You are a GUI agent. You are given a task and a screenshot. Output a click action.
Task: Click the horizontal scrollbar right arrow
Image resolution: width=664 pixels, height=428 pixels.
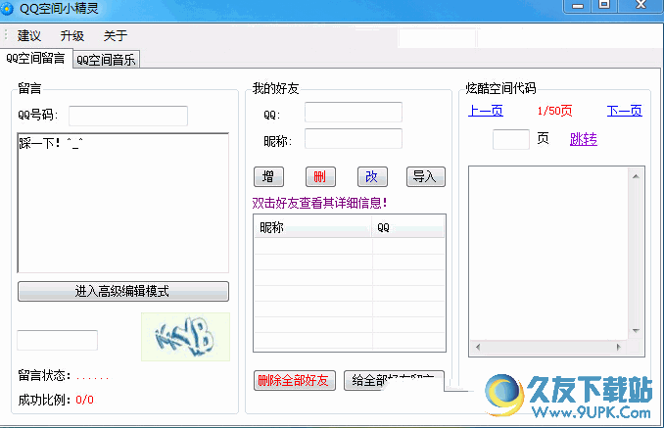click(x=618, y=347)
